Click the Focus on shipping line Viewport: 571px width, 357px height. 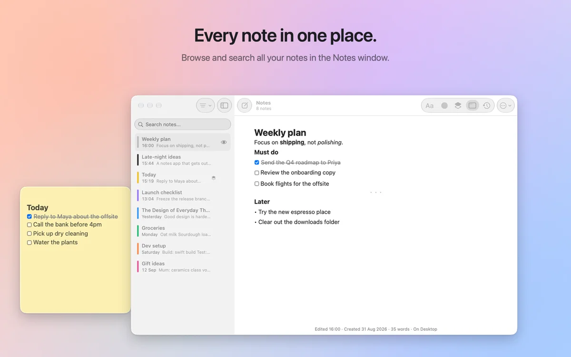click(299, 142)
